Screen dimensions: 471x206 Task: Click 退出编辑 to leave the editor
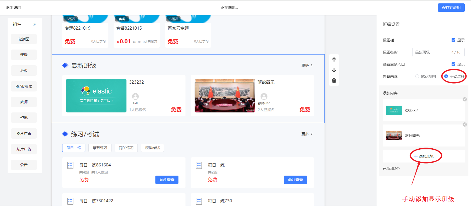coord(13,8)
